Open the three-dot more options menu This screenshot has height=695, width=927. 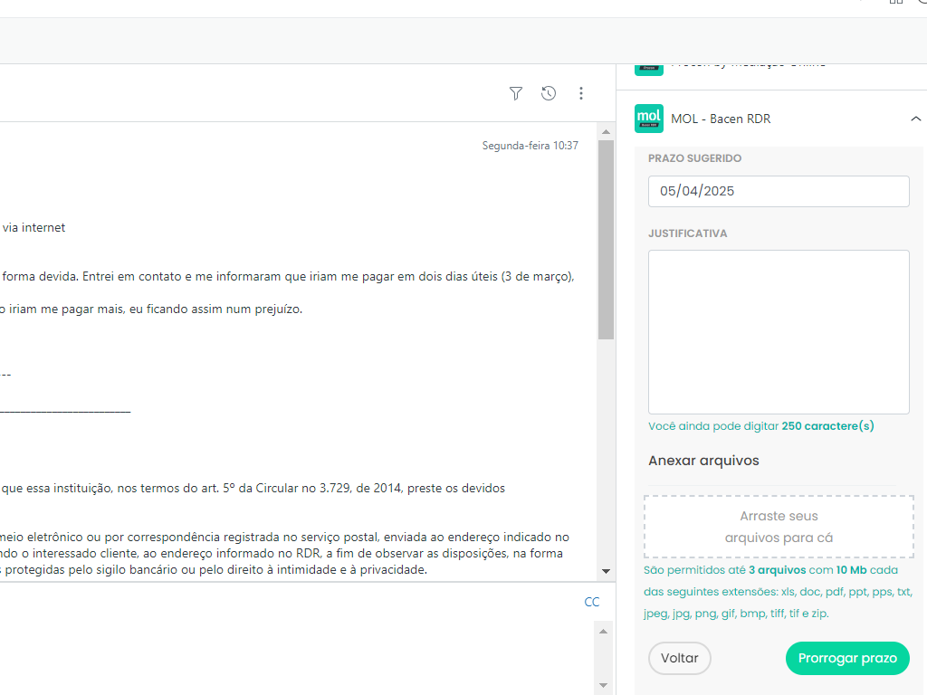581,93
